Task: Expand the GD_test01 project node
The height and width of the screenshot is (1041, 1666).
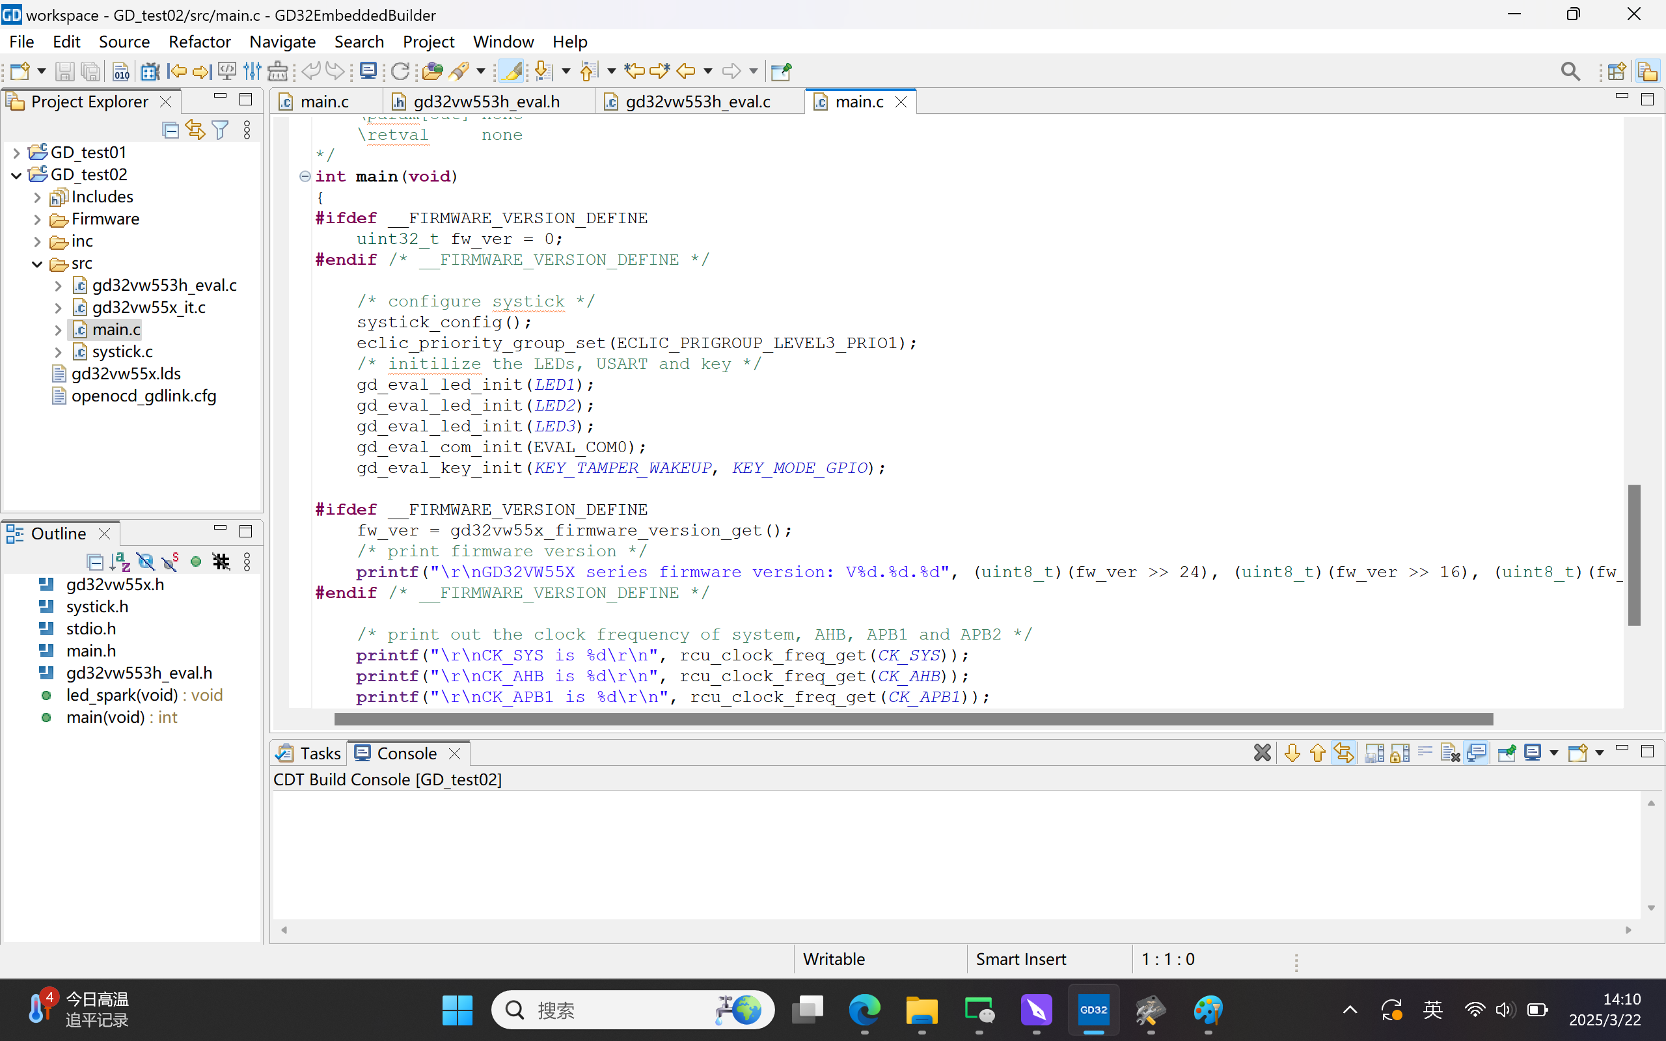Action: 16,152
